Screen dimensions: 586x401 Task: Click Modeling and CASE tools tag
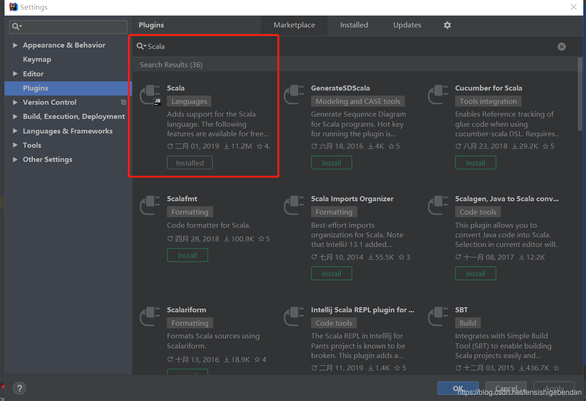pos(358,102)
